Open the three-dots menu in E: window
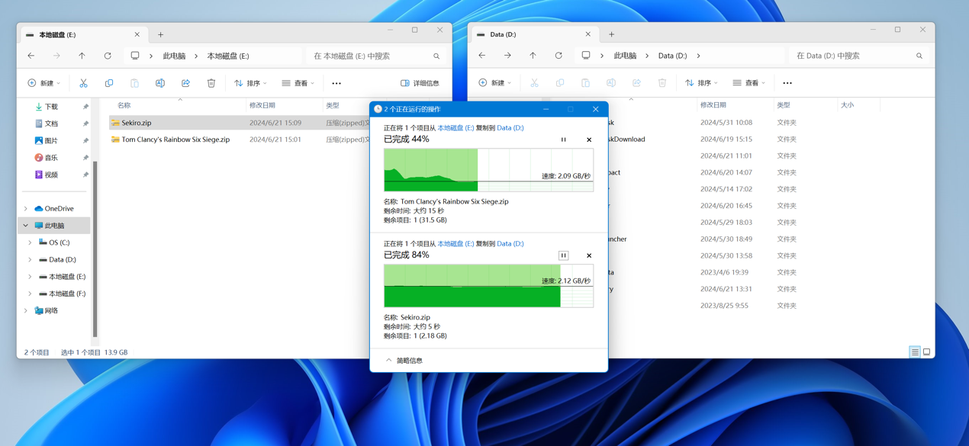 [336, 83]
